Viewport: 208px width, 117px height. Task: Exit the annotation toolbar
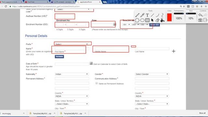[x=205, y=20]
